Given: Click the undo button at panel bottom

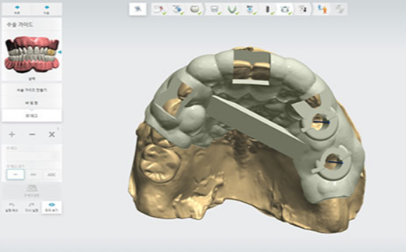Looking at the screenshot, I should pyautogui.click(x=12, y=207).
